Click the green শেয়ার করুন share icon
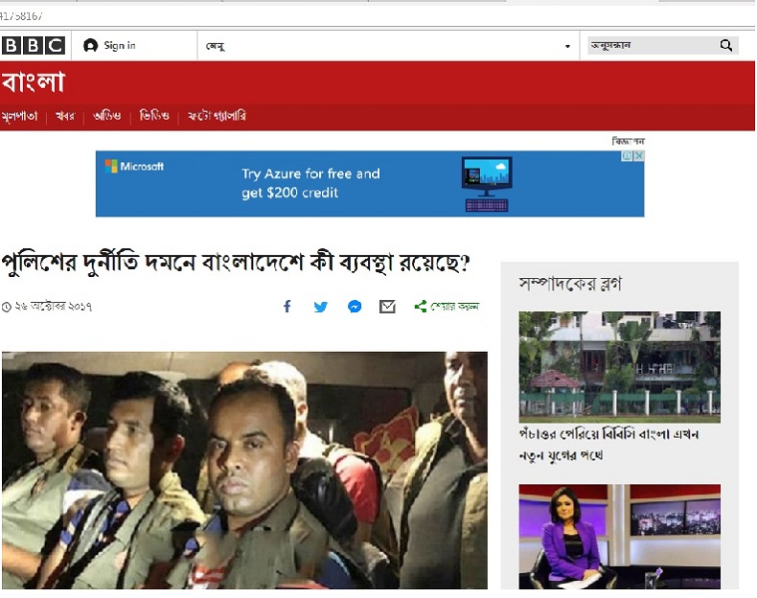Image resolution: width=757 pixels, height=598 pixels. [x=420, y=307]
